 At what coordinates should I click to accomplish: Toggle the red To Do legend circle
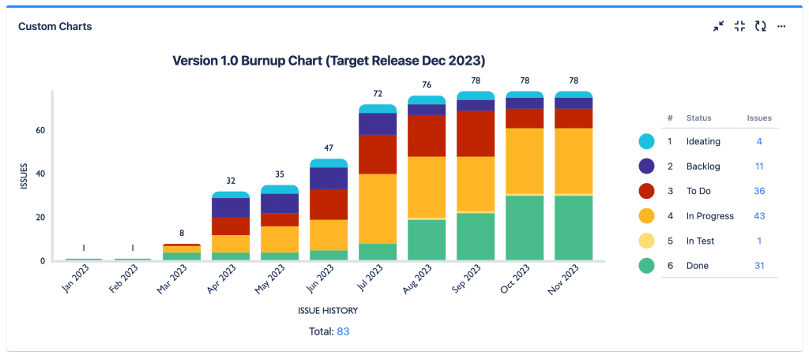click(647, 191)
